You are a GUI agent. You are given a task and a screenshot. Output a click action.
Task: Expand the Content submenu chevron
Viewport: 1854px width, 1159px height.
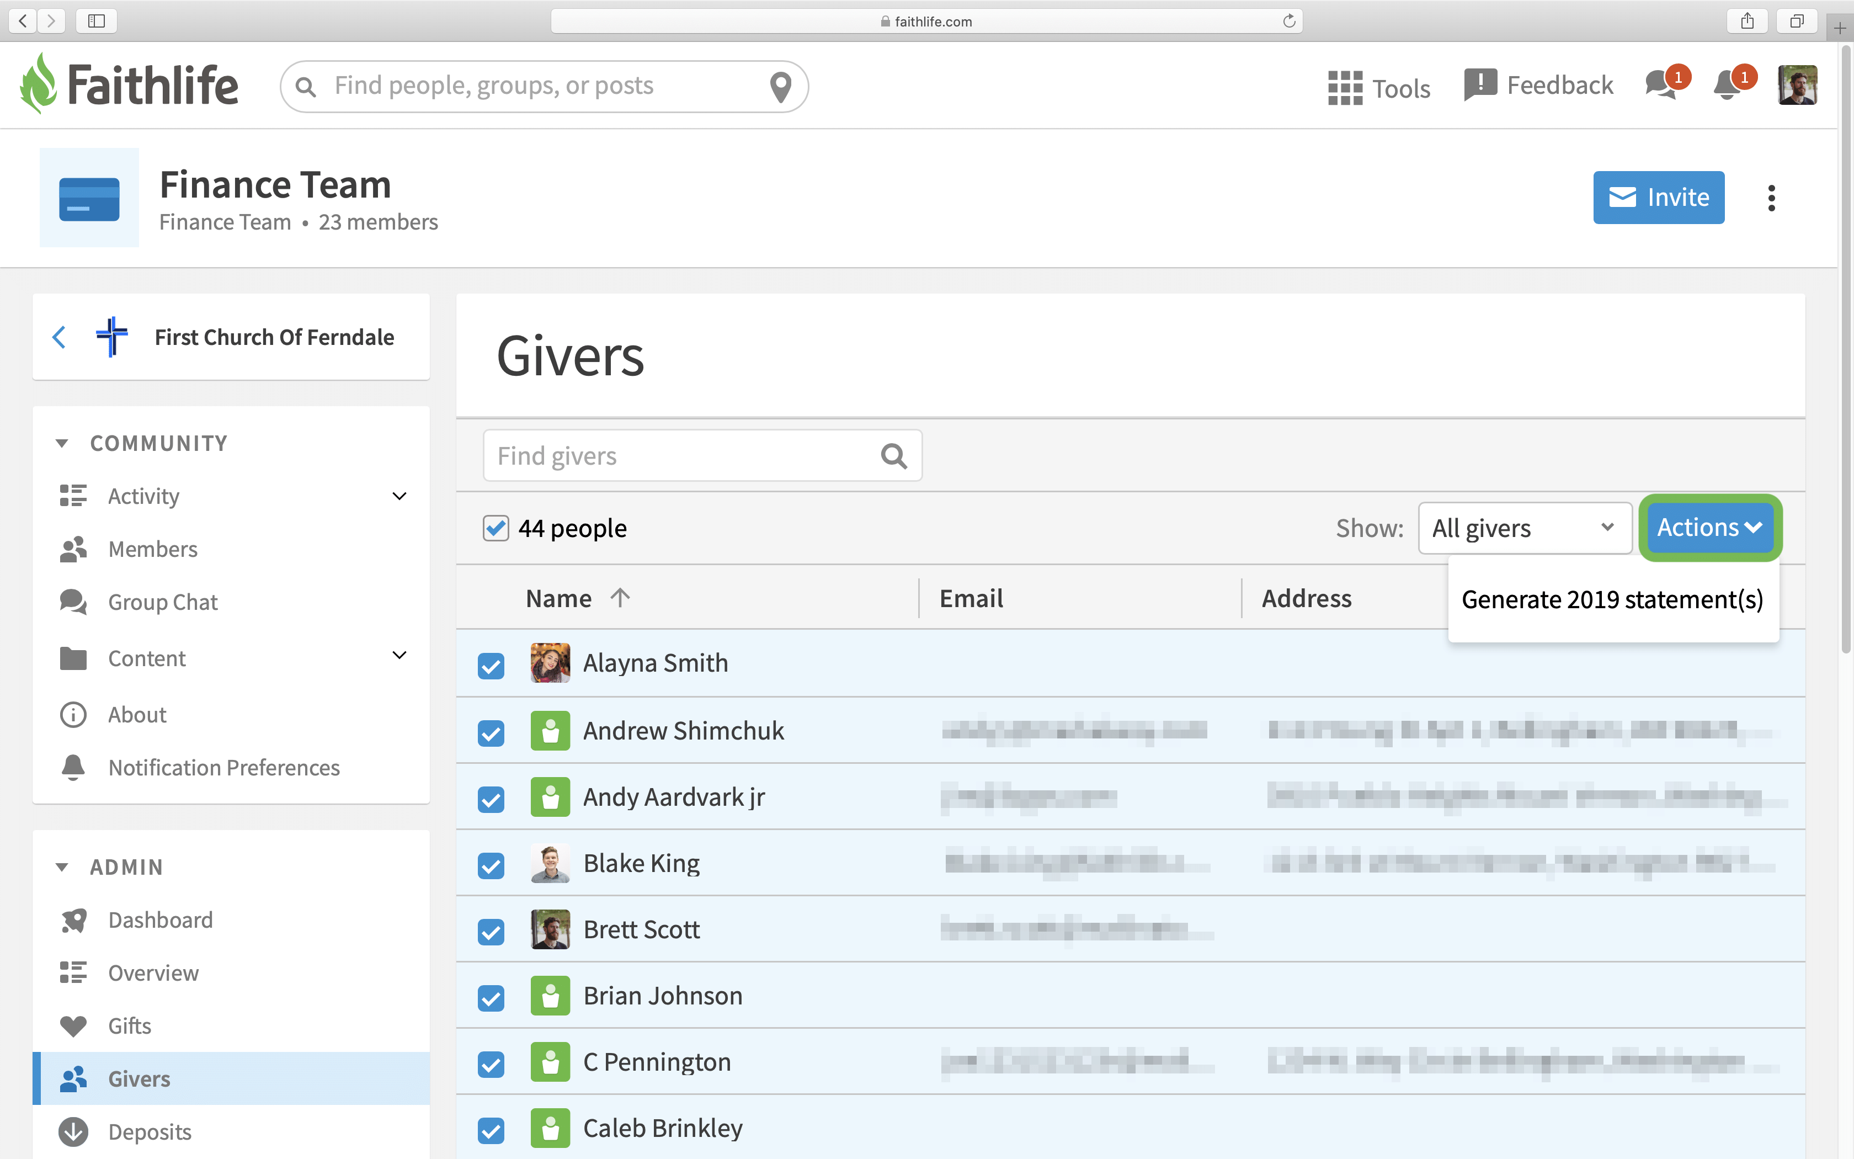[x=399, y=656]
